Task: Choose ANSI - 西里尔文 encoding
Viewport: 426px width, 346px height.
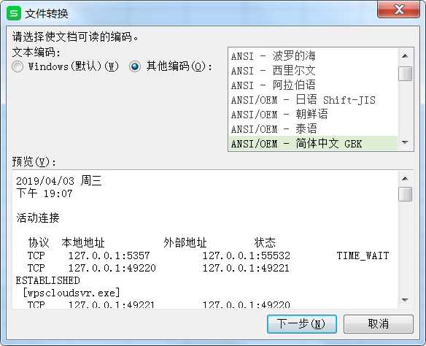Action: [x=313, y=71]
